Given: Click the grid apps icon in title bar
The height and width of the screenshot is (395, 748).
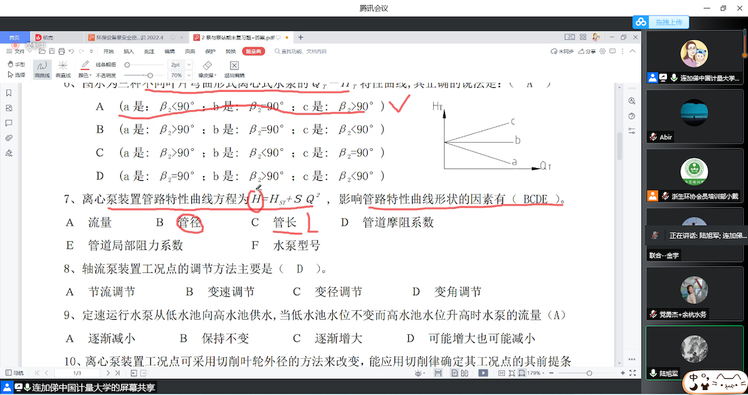Looking at the screenshot, I should [582, 37].
